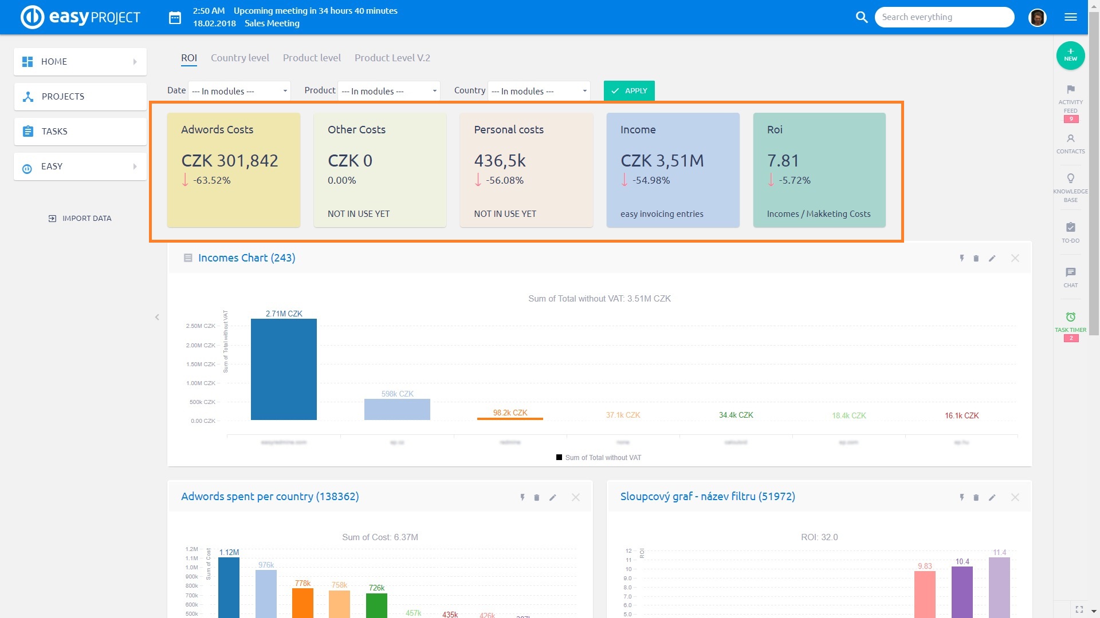
Task: Open the Product modules dropdown
Action: [388, 90]
